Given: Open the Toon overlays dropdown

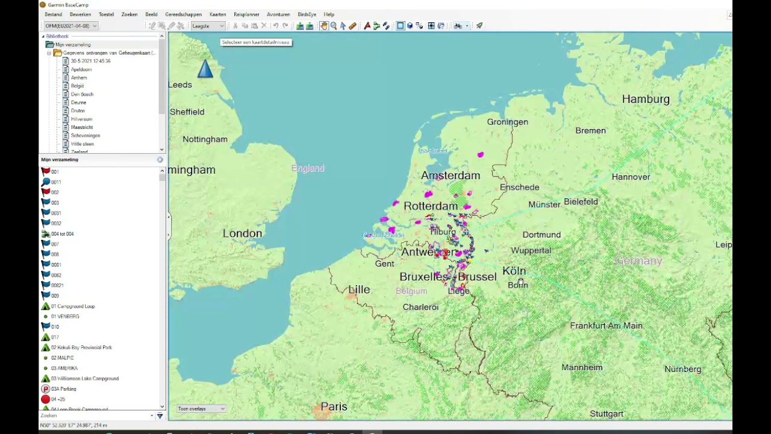Looking at the screenshot, I should 201,409.
